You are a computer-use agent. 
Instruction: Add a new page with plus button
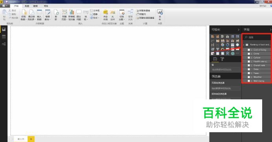31,139
